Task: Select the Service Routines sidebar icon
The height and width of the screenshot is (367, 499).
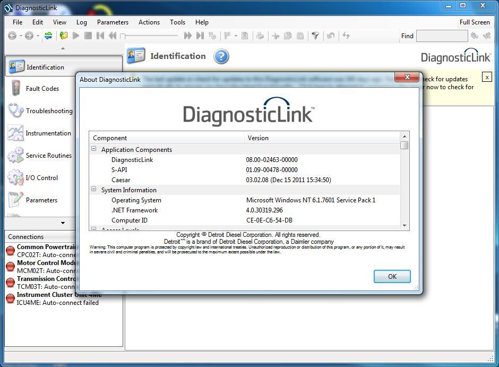Action: pyautogui.click(x=15, y=155)
